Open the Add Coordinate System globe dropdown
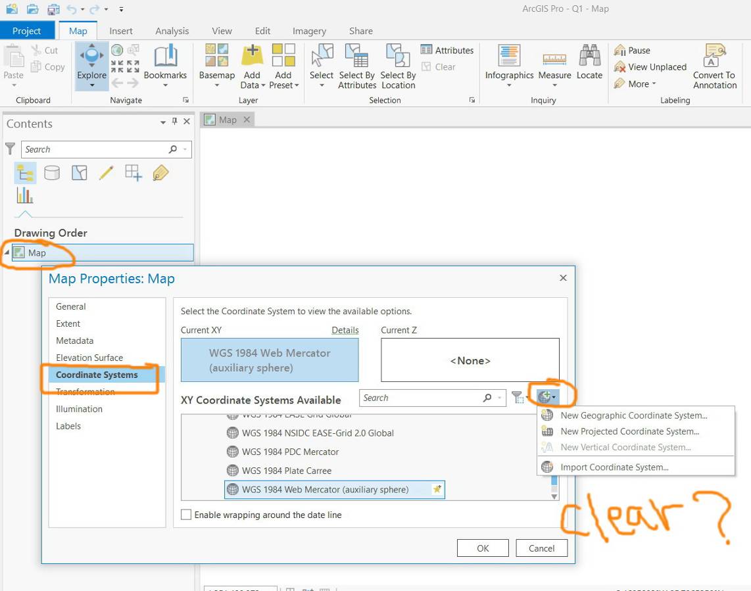This screenshot has width=751, height=591. (546, 397)
